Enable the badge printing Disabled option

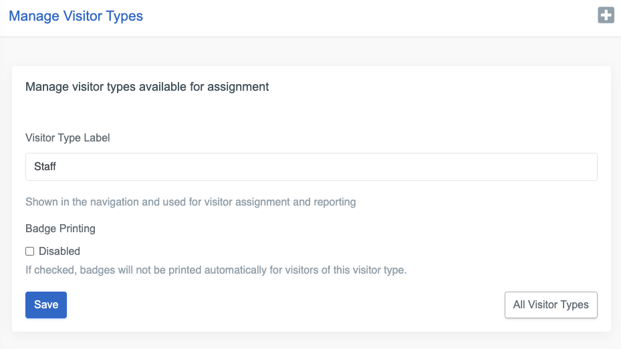point(29,252)
